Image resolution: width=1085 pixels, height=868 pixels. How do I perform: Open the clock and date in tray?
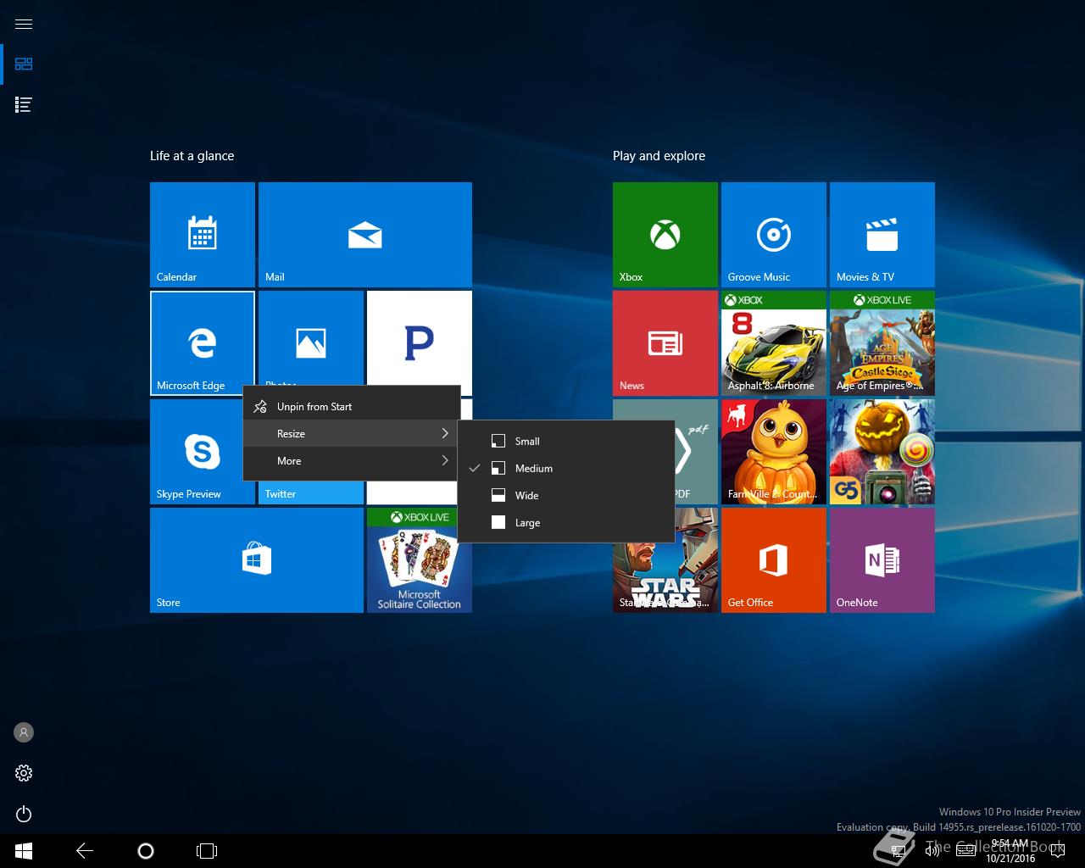1010,851
